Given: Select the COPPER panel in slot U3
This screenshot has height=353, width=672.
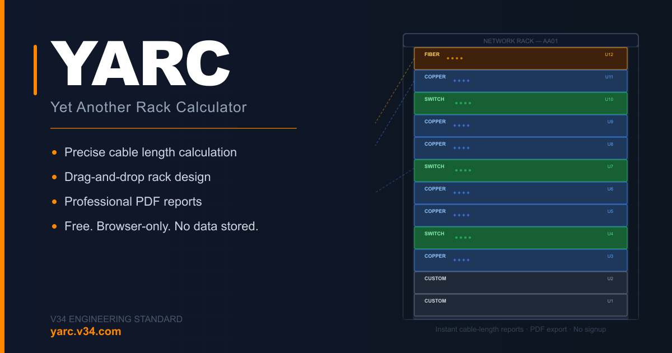Looking at the screenshot, I should [521, 260].
